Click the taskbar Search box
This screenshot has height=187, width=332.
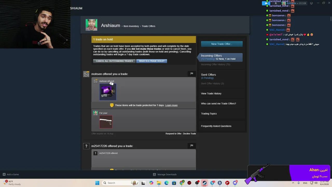(121, 183)
